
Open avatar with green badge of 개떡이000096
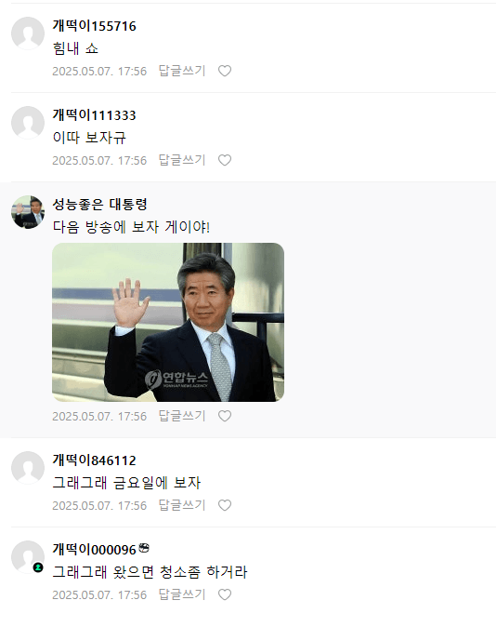(x=28, y=557)
